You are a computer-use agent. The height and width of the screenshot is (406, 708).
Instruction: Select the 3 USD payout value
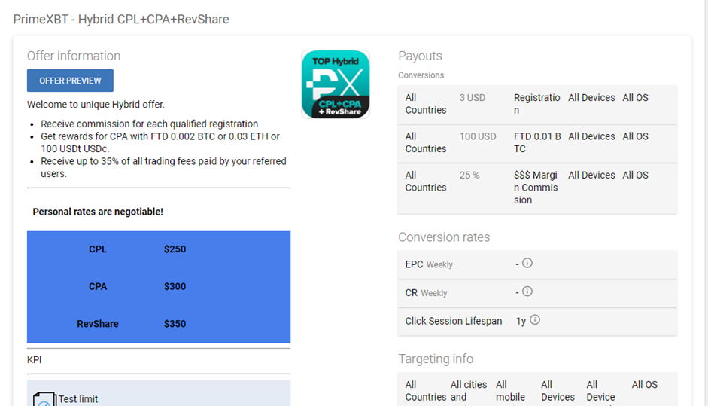(473, 98)
